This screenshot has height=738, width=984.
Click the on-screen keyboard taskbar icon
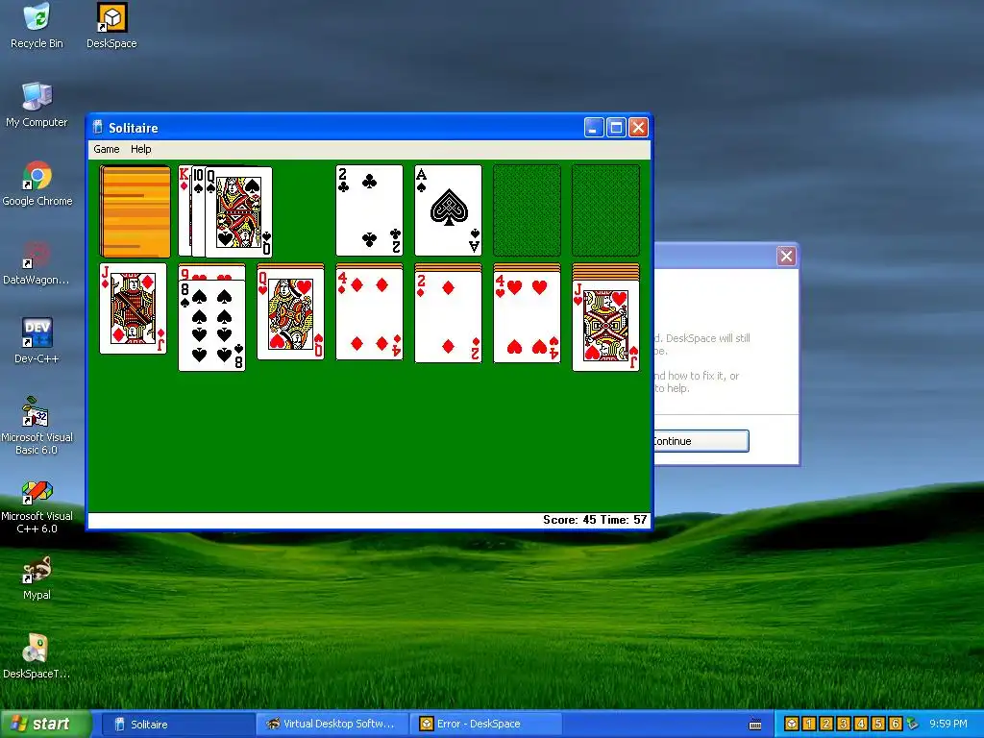coord(755,725)
